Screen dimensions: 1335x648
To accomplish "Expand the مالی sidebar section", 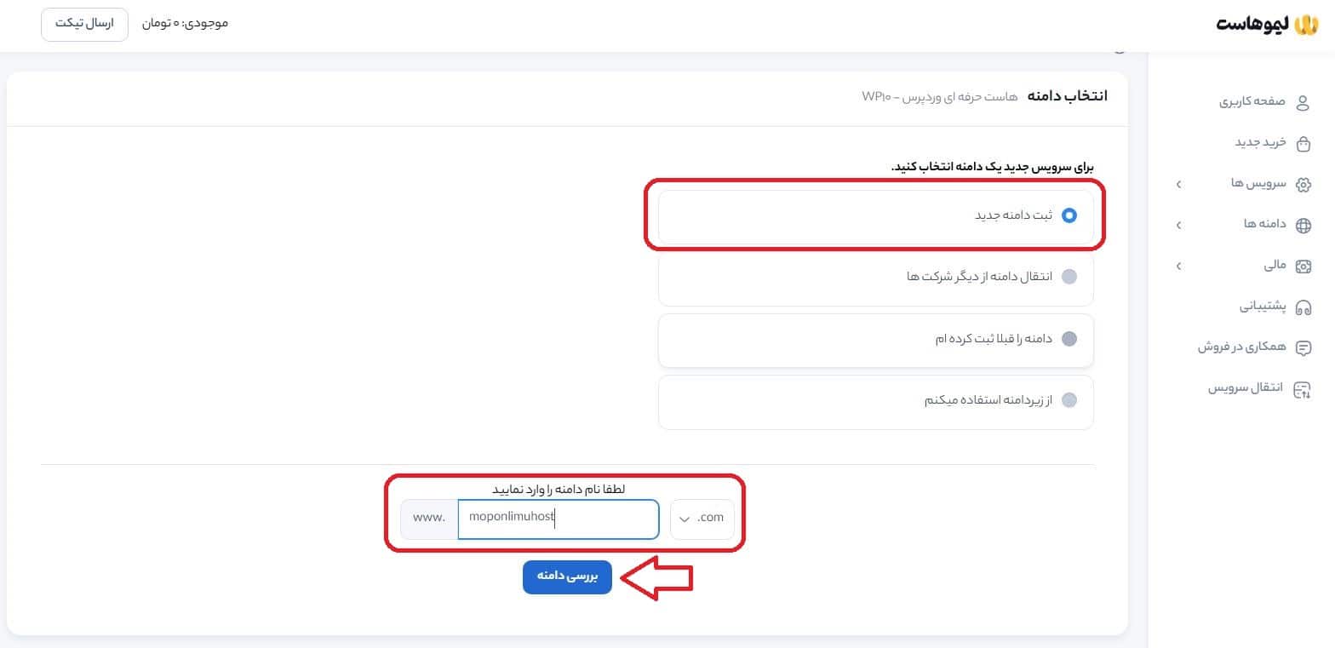I will point(1179,266).
